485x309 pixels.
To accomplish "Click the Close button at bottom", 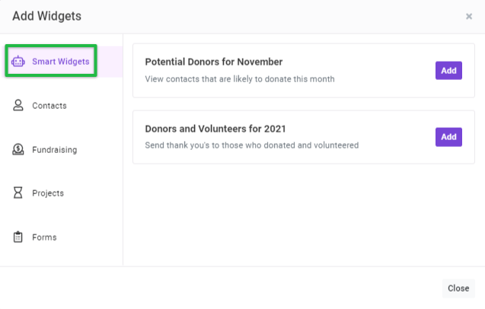I will click(x=458, y=288).
